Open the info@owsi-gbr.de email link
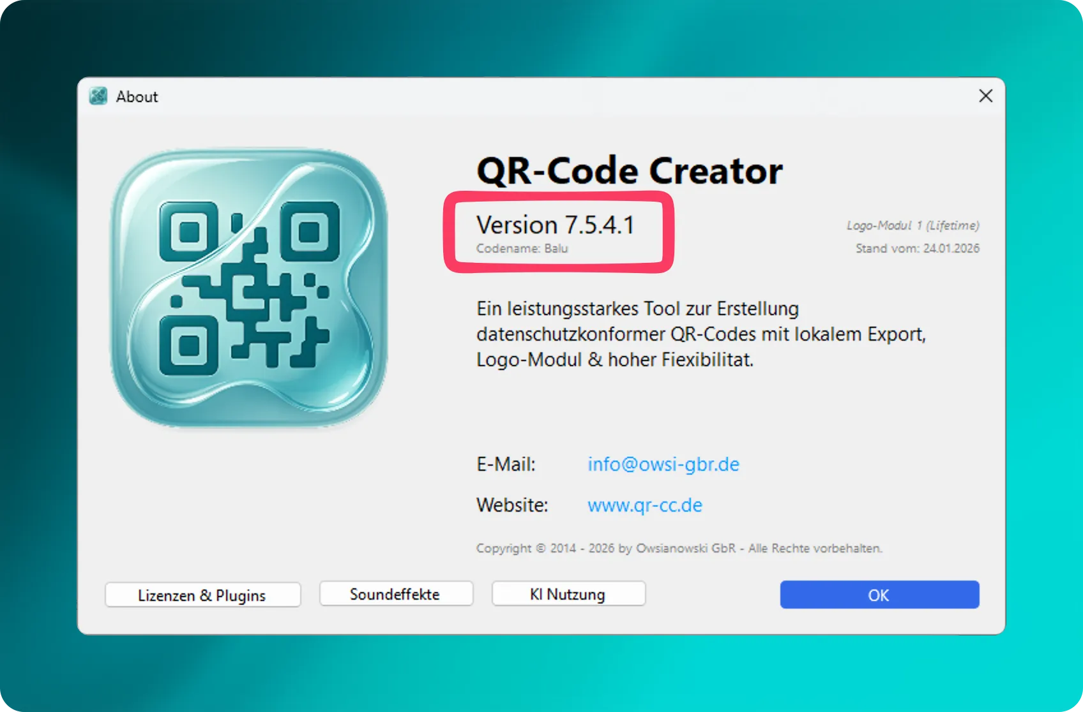 (663, 464)
